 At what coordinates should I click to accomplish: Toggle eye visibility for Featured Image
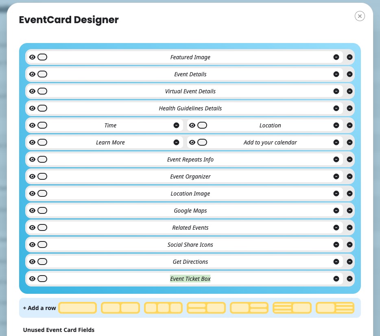(x=32, y=57)
